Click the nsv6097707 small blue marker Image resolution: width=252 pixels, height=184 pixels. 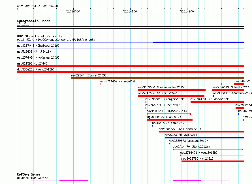click(x=153, y=126)
